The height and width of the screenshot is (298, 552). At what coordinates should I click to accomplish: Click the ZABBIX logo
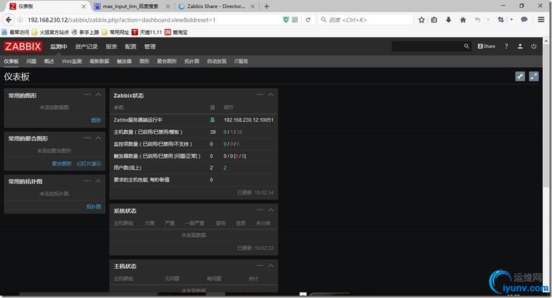pyautogui.click(x=23, y=46)
